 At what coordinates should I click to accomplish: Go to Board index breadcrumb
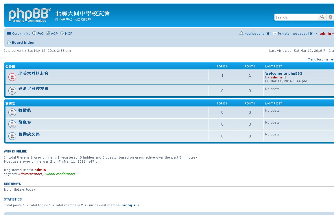[x=23, y=43]
